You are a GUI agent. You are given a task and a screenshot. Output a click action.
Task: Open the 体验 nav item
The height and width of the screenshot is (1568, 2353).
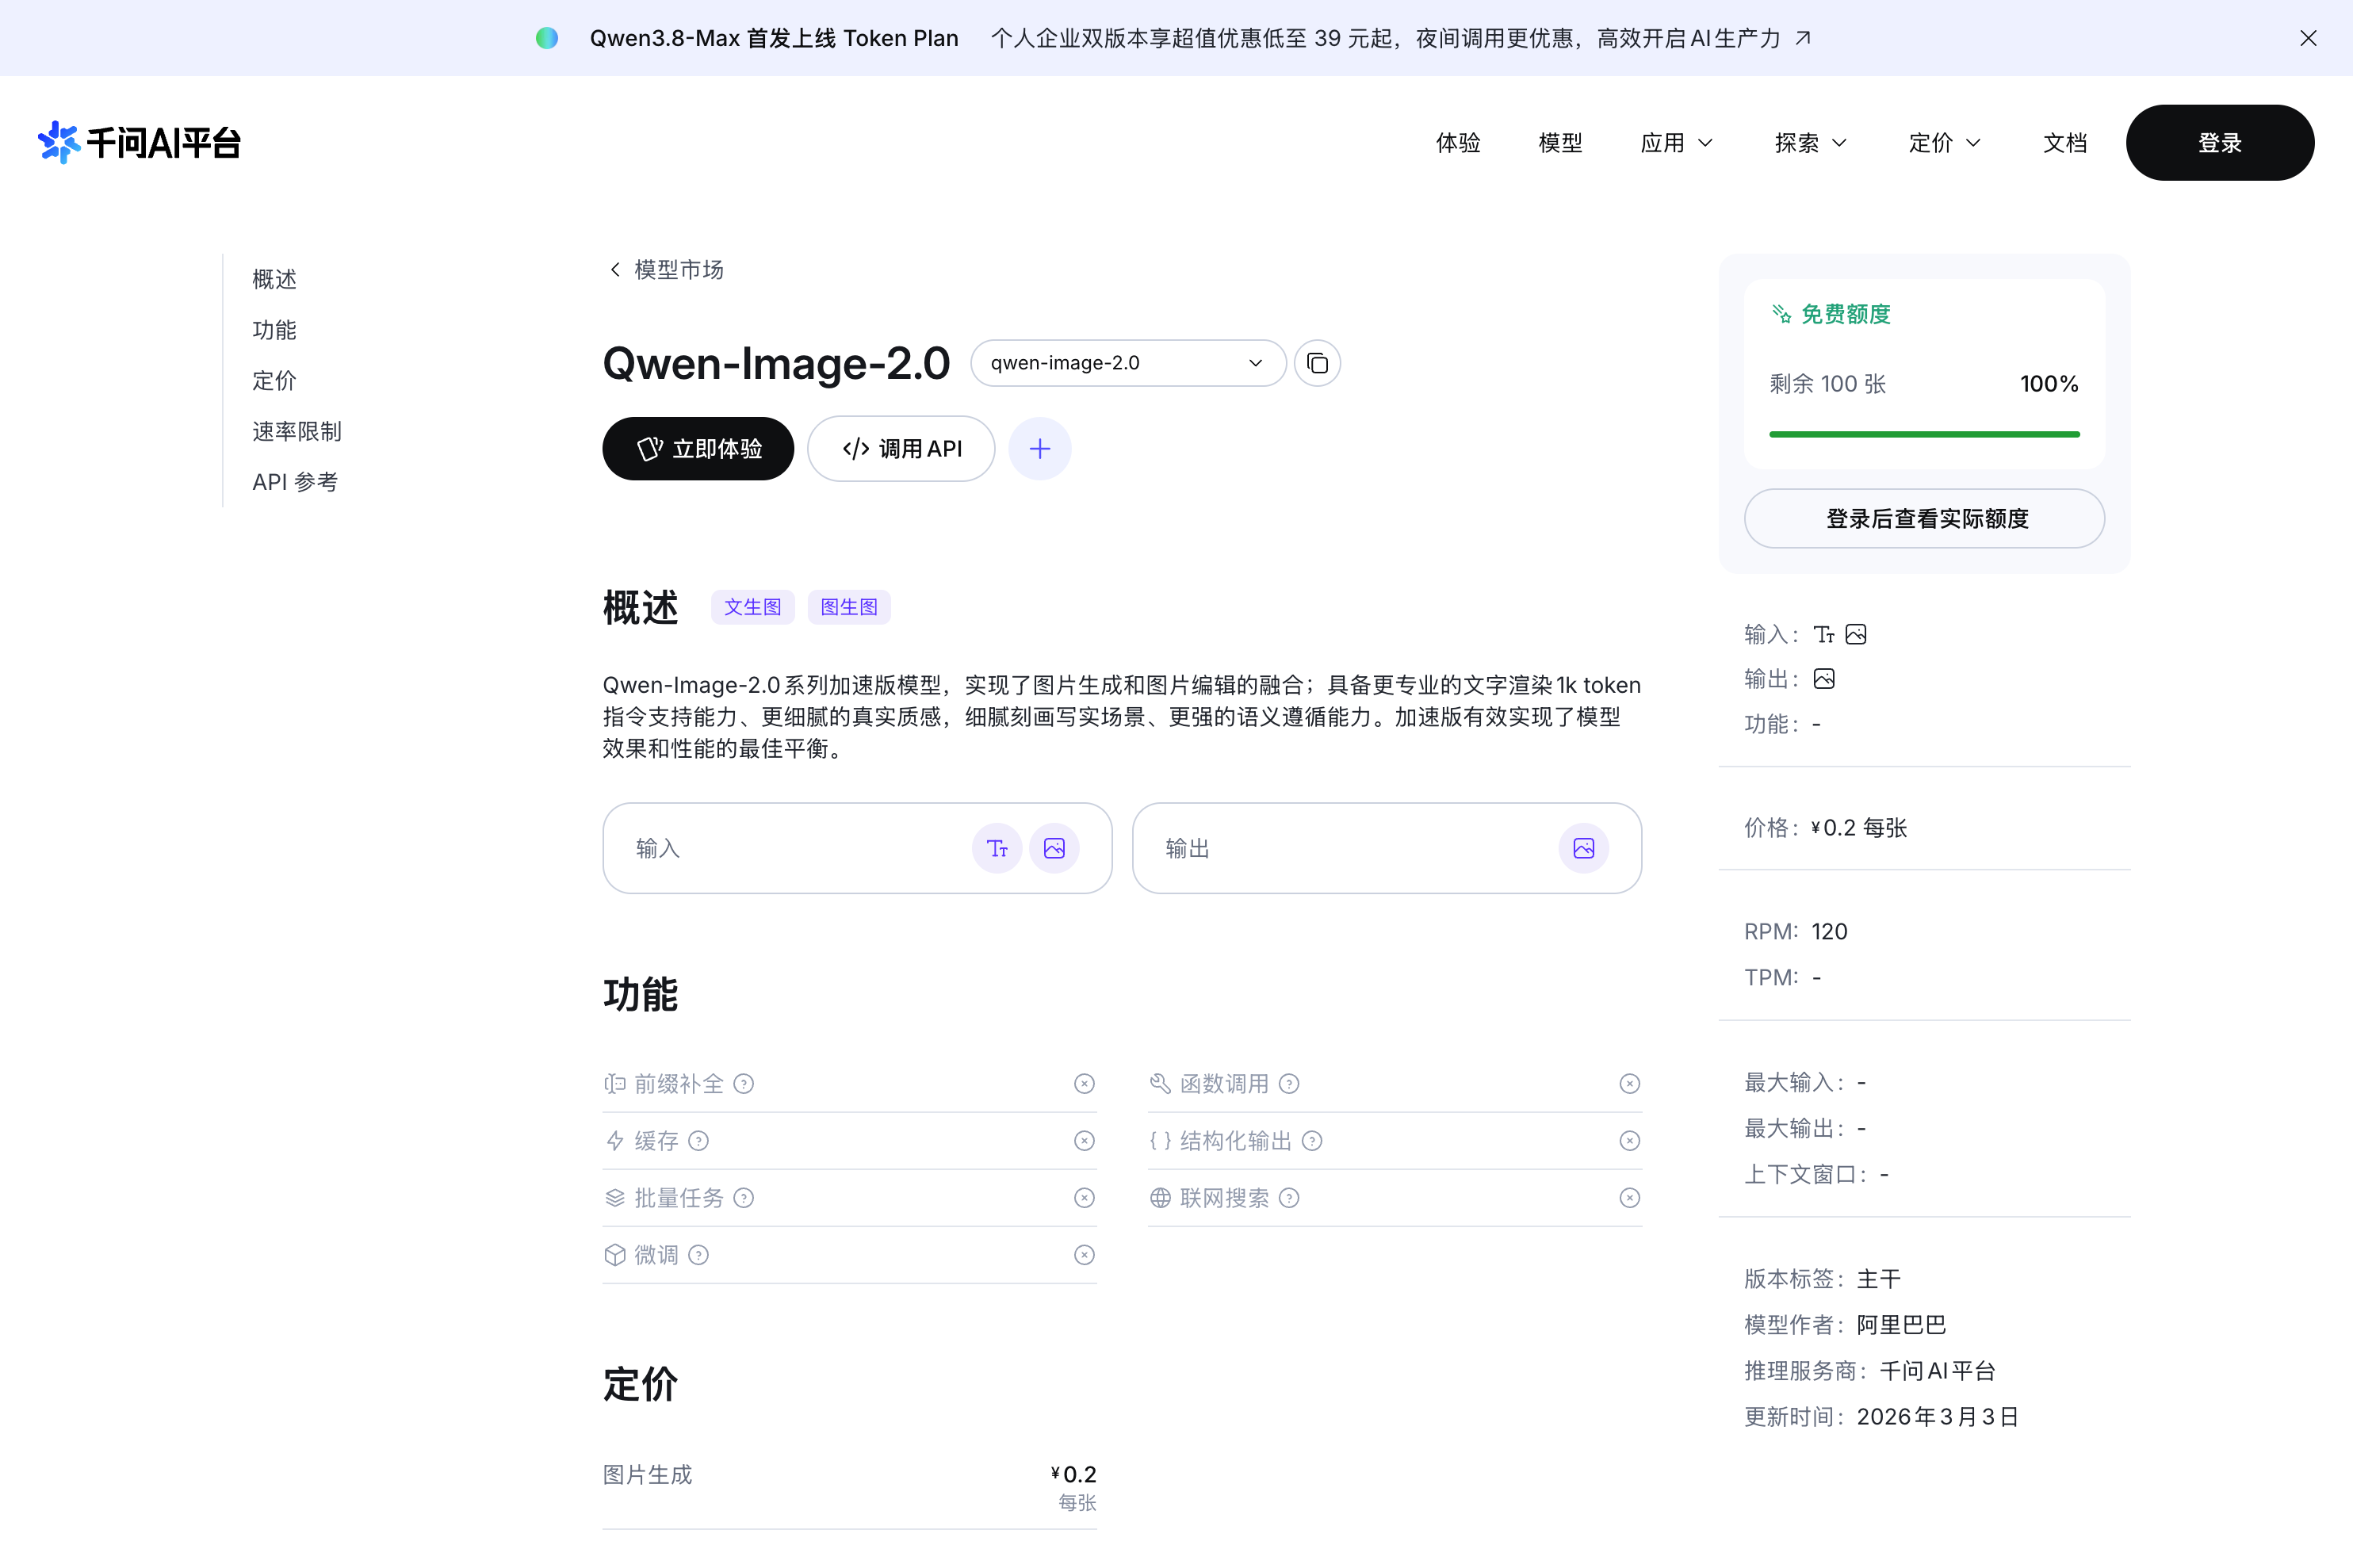coord(1458,143)
